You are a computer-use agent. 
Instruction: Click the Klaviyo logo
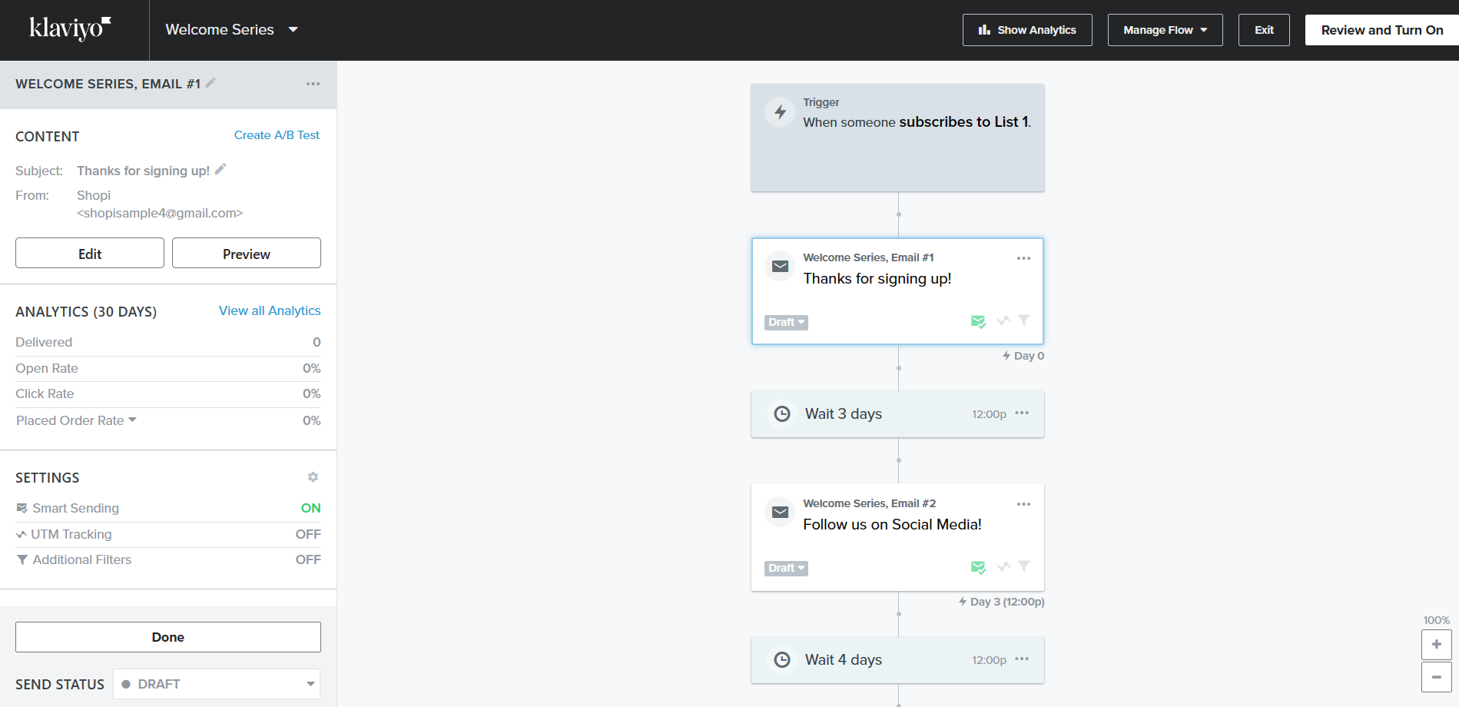(x=70, y=28)
